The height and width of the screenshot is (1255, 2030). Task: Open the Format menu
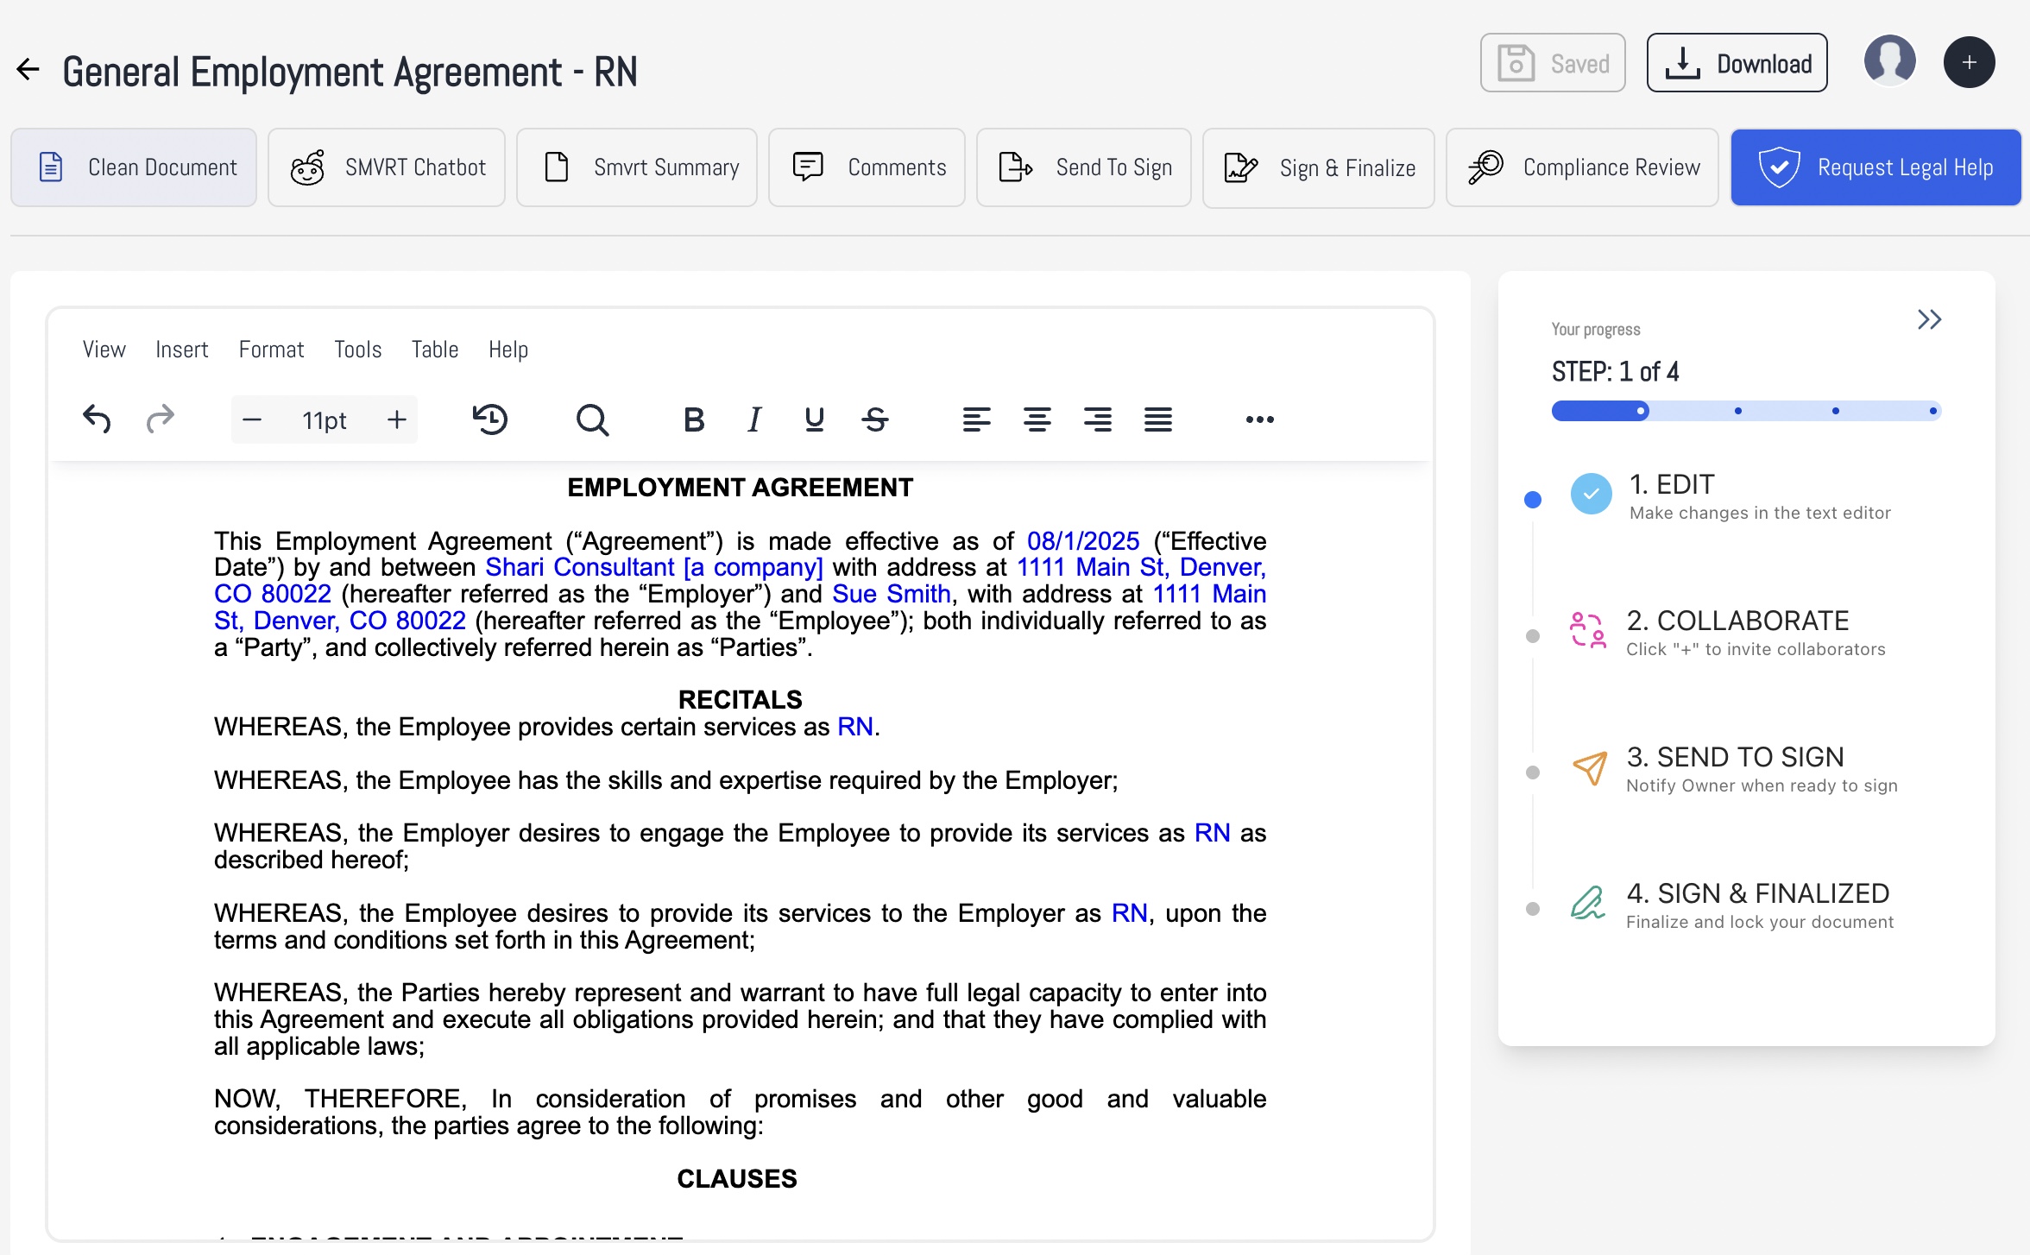[x=271, y=350]
